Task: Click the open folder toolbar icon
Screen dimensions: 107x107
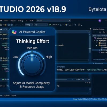Action: click(x=6, y=25)
